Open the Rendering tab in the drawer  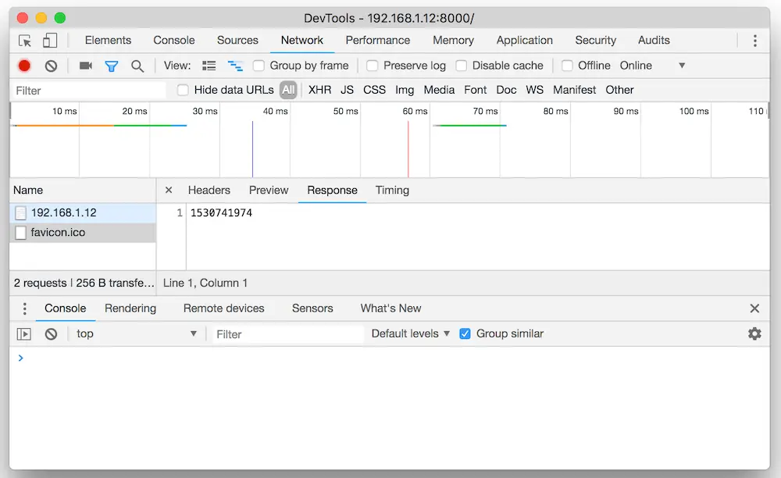pos(130,309)
